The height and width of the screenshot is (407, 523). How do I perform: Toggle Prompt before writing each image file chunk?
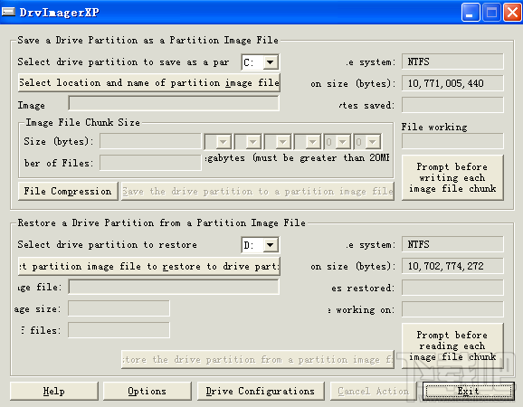[452, 177]
